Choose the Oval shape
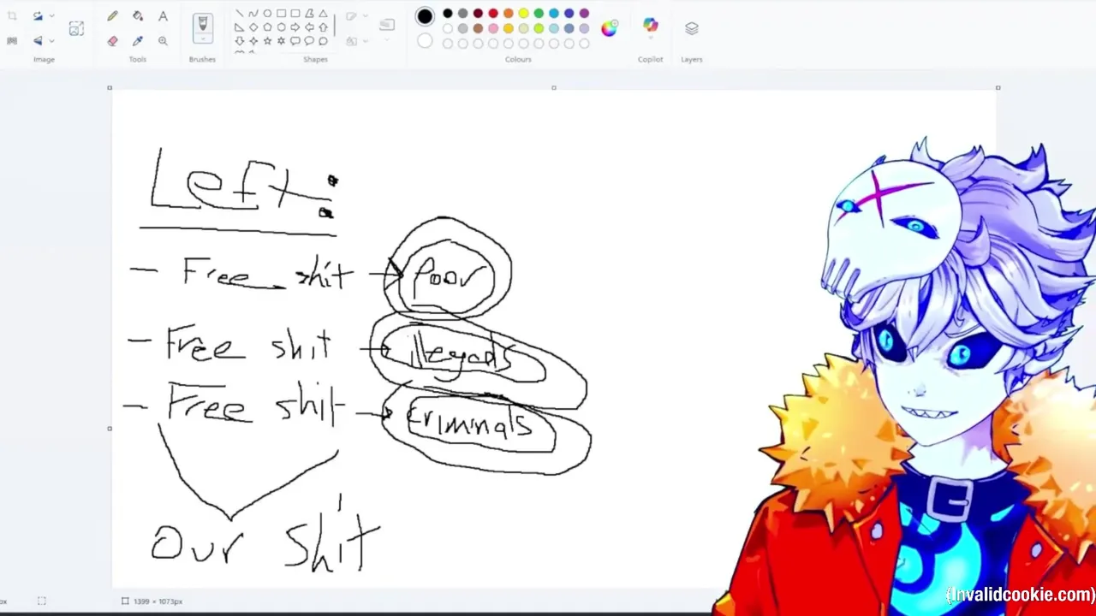The width and height of the screenshot is (1096, 616). (x=267, y=13)
